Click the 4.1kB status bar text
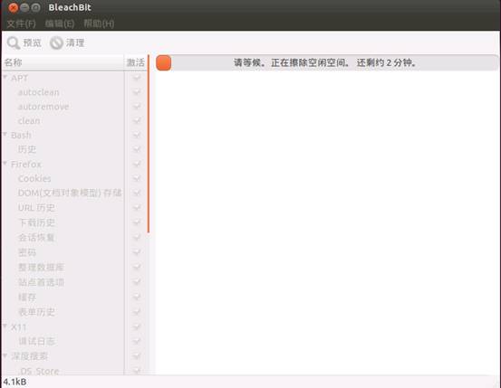Viewport: 501px width, 388px height. (14, 382)
